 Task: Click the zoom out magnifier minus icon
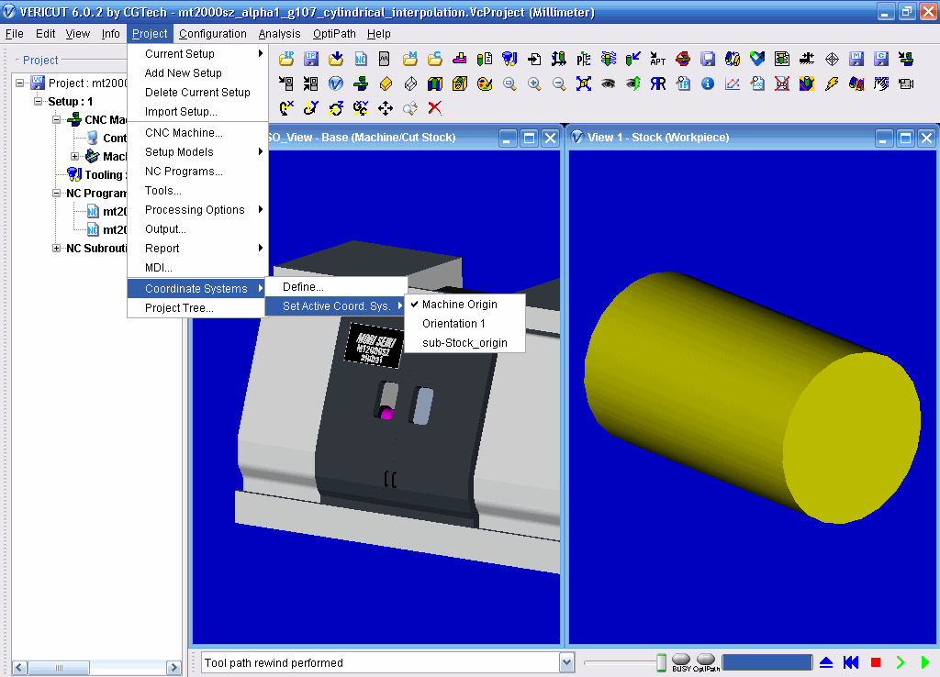pyautogui.click(x=559, y=83)
